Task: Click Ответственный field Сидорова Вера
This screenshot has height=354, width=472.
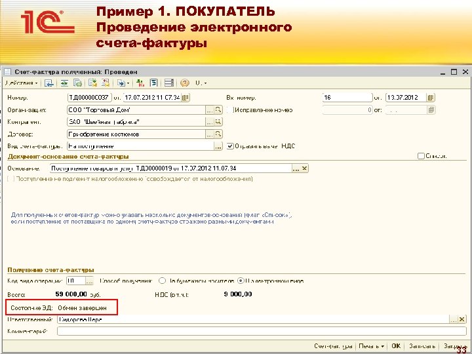Action: coord(253,319)
